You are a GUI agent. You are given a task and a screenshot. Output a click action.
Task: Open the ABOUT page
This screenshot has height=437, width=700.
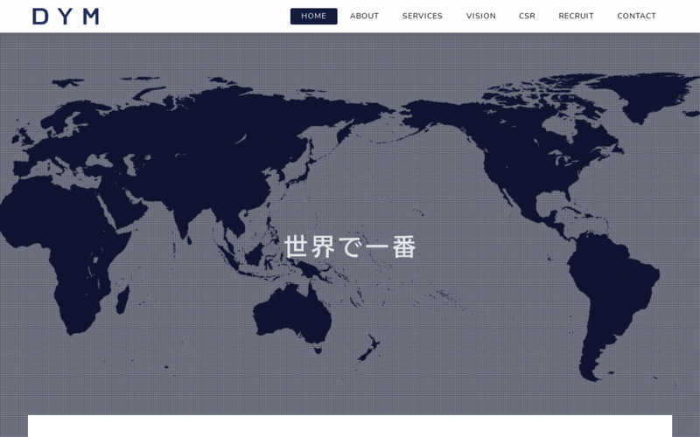tap(364, 16)
